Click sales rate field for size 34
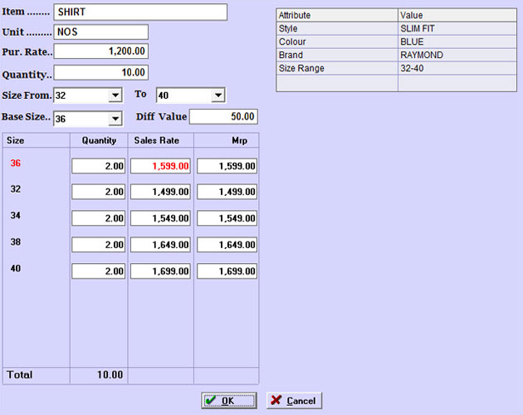This screenshot has height=415, width=523. pyautogui.click(x=161, y=219)
